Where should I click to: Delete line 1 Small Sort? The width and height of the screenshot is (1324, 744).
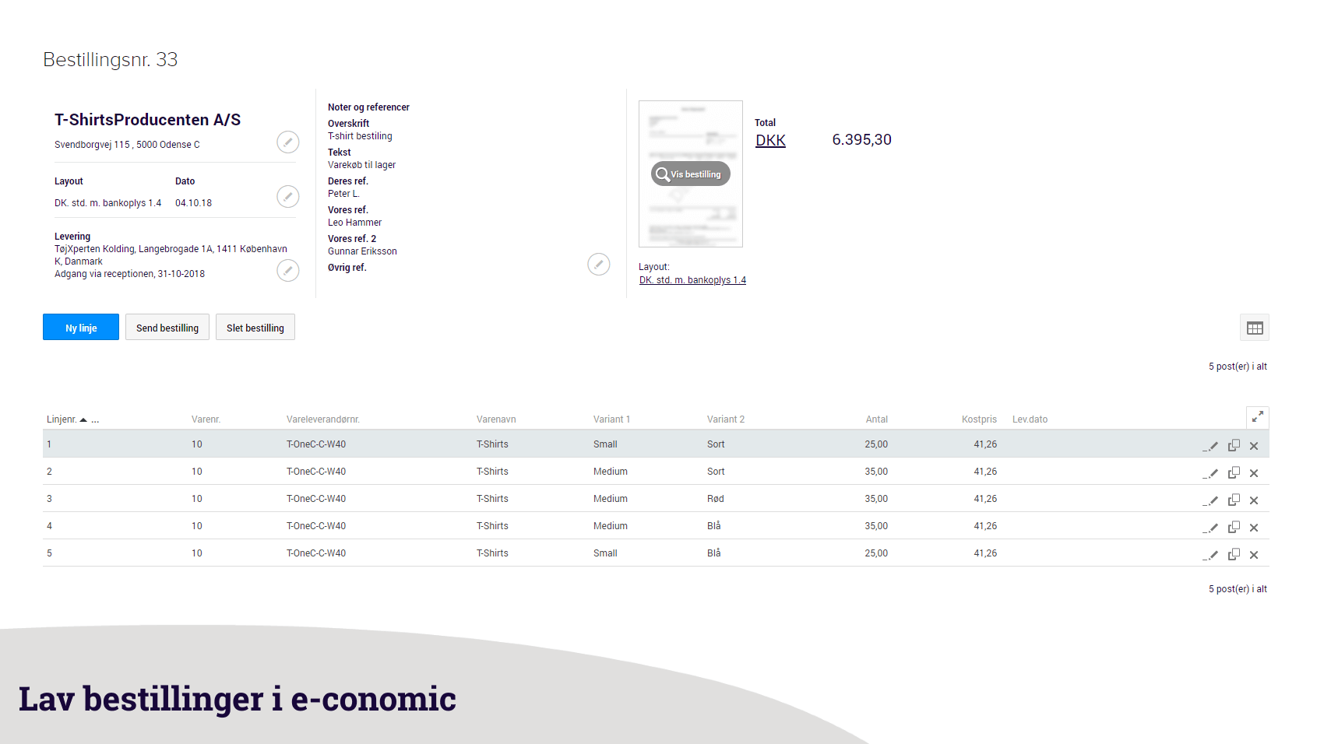point(1254,446)
